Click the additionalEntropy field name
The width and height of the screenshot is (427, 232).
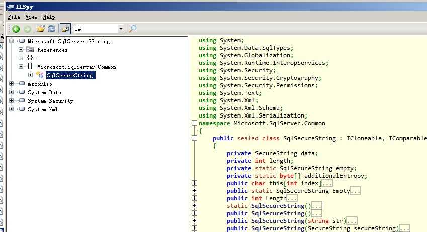334,176
